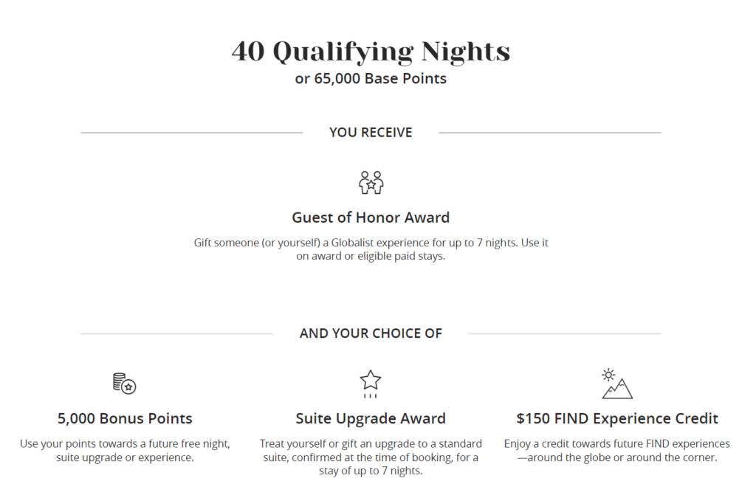756x495 pixels.
Task: Click 'stay of up to 7 nights' line
Action: tap(371, 471)
